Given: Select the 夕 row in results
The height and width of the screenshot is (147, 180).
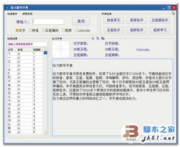Looking at the screenshot, I should 25,81.
